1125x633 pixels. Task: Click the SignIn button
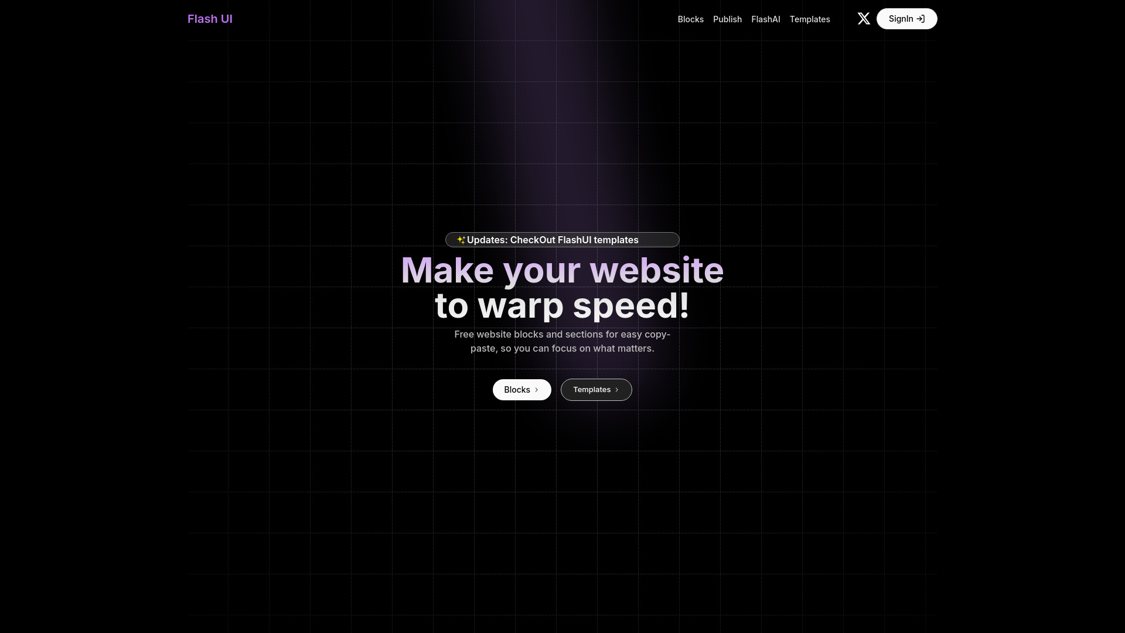[907, 19]
